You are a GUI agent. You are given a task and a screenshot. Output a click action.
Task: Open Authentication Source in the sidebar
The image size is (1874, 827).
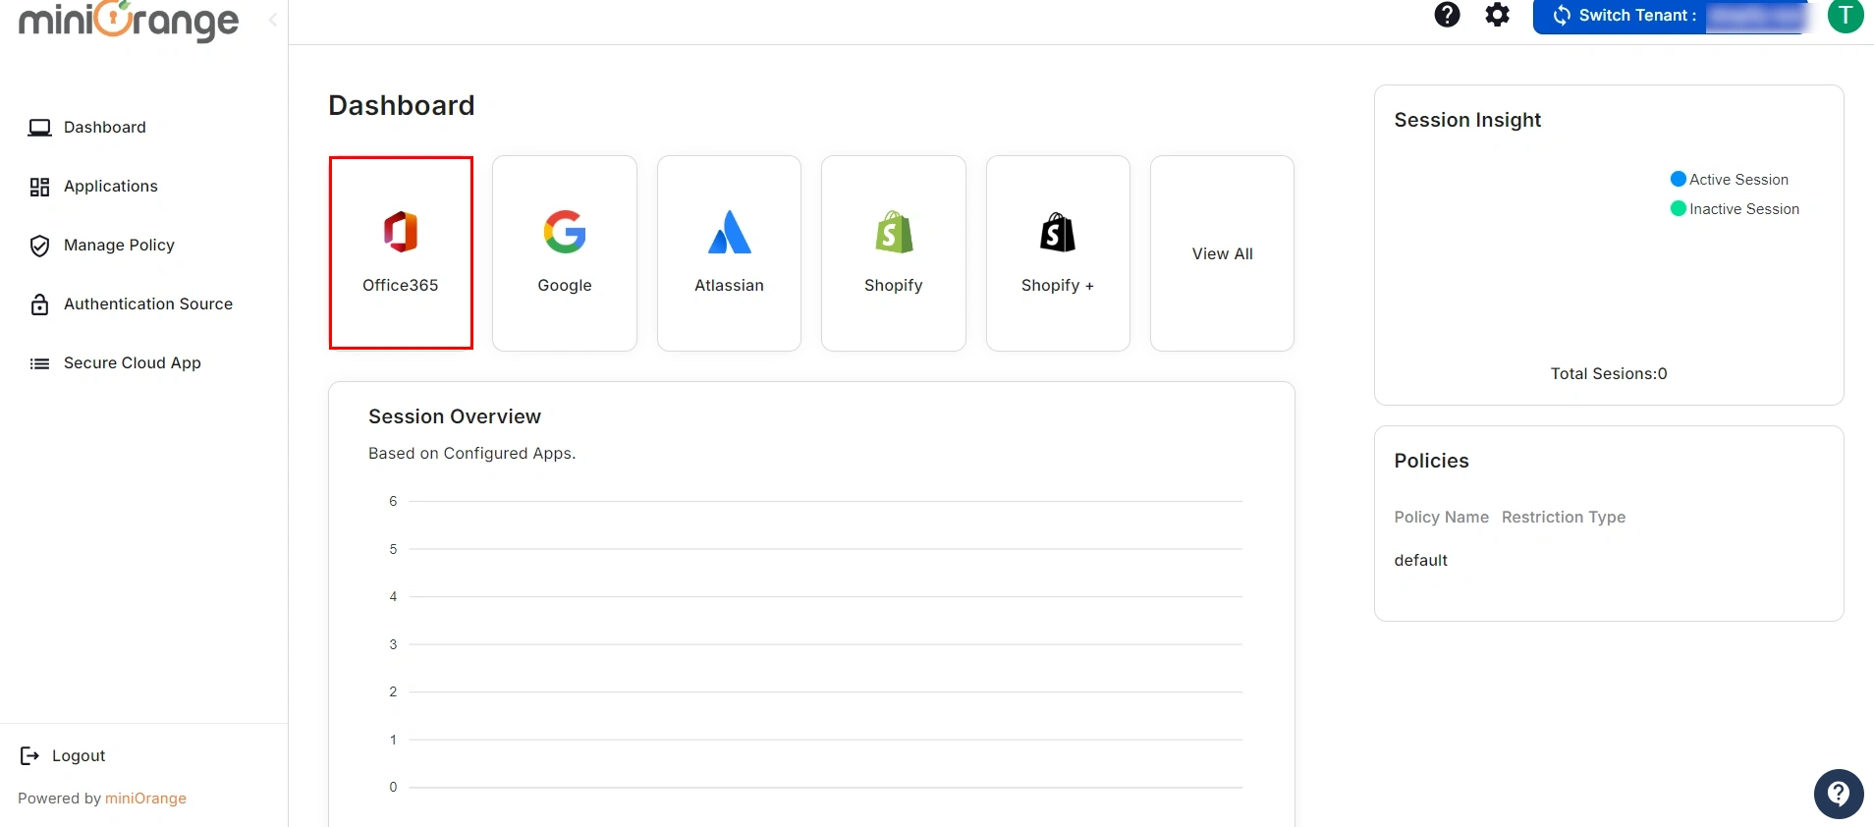(148, 304)
